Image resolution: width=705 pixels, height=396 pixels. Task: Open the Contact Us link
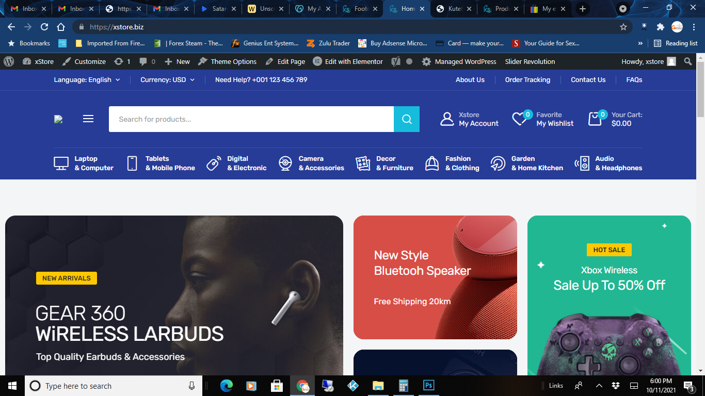tap(588, 80)
